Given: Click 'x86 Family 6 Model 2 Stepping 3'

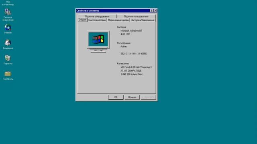Looking at the screenshot, I should tap(136, 67).
